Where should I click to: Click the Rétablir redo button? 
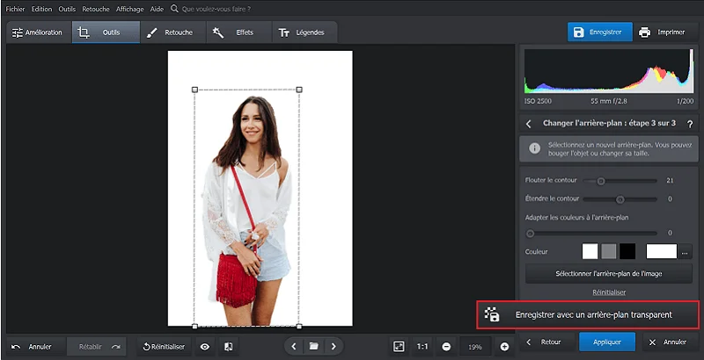tap(97, 347)
